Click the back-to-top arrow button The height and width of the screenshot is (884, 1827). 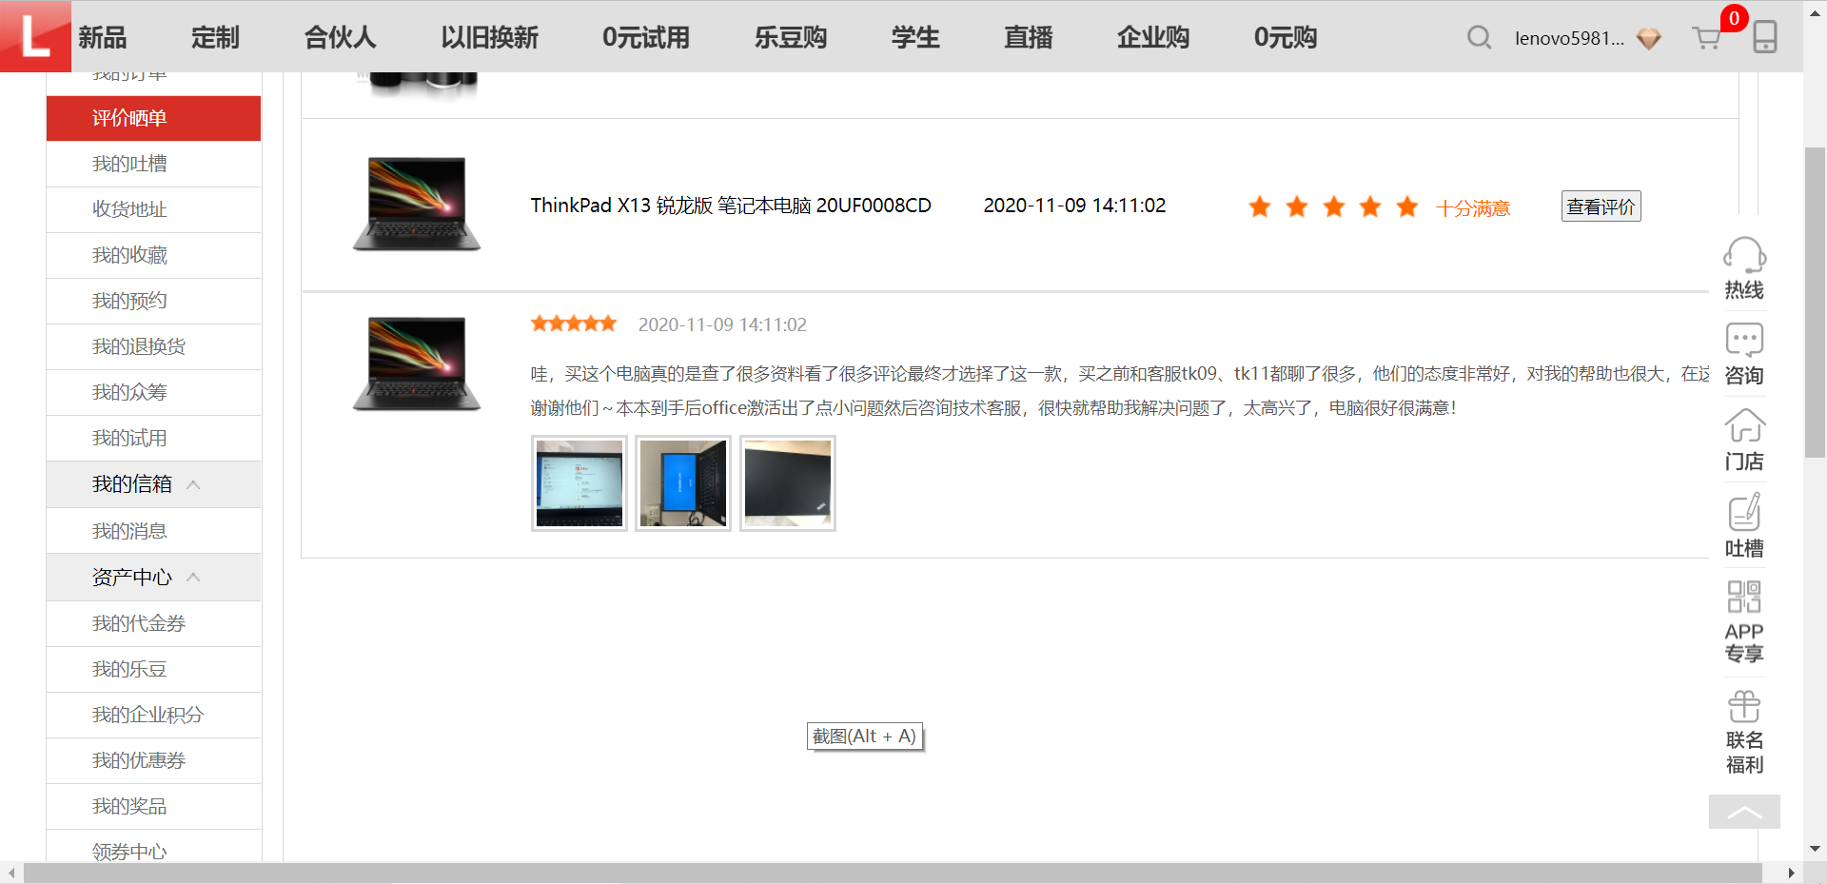(1744, 812)
